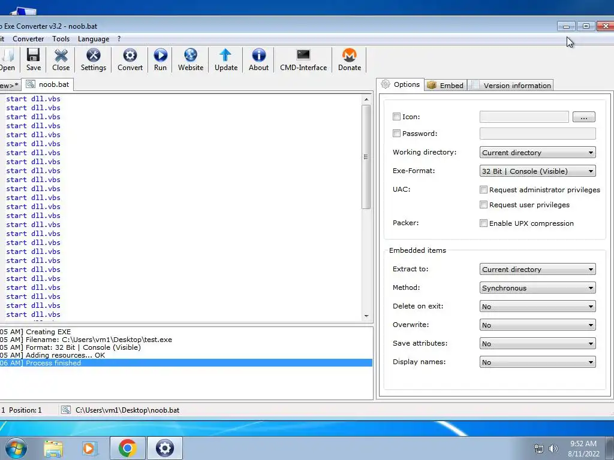
Task: Click the Donate Monero icon
Action: 350,60
